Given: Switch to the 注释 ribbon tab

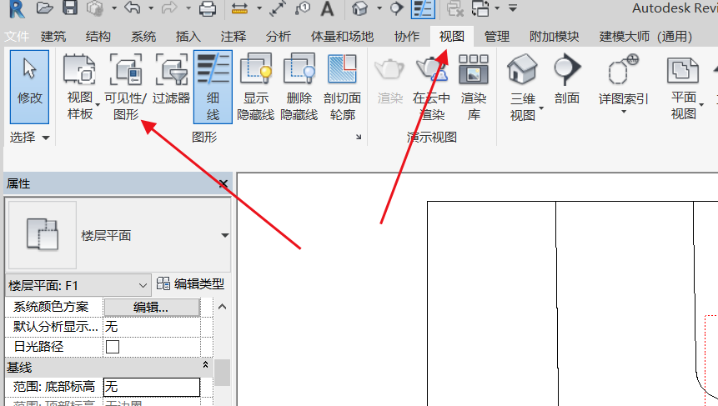Looking at the screenshot, I should 233,38.
